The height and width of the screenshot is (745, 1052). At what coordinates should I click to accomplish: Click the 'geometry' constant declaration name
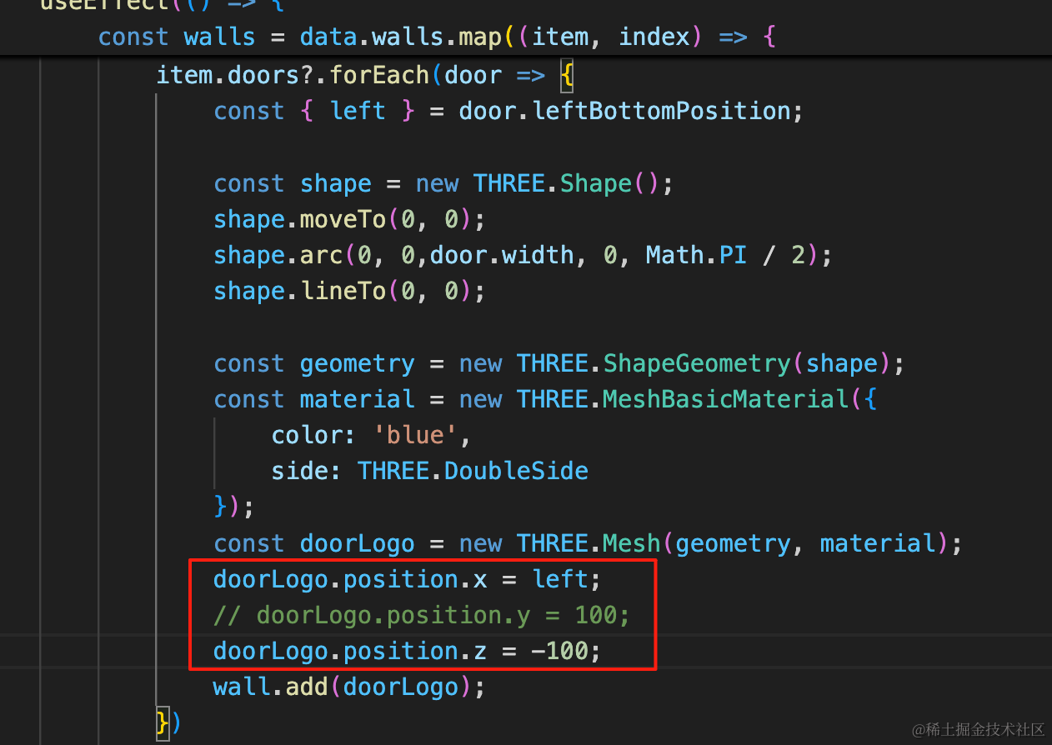(358, 363)
